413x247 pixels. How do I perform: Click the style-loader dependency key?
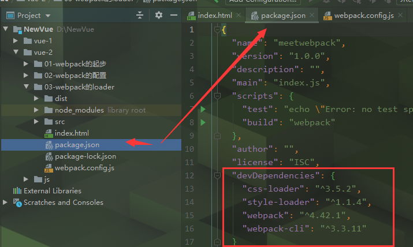[278, 202]
